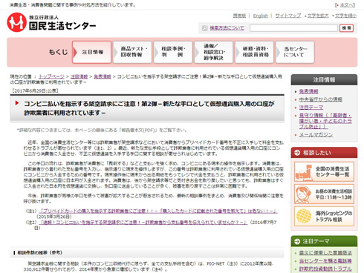The height and width of the screenshot is (273, 364).
Task: Click 文字を拡大 to enlarge text
Action: point(318,16)
